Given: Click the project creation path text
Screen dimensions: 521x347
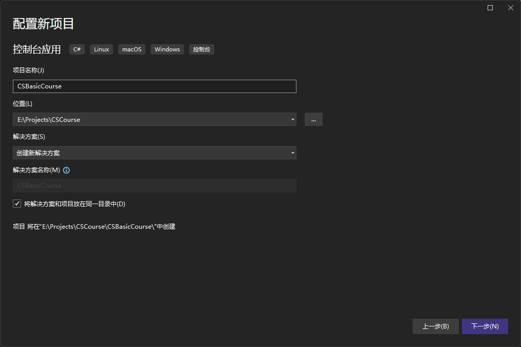Looking at the screenshot, I should pyautogui.click(x=94, y=227).
